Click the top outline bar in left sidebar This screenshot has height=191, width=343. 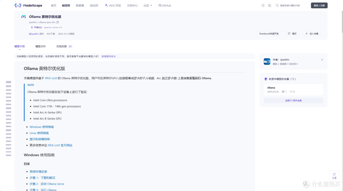[x=9, y=82]
